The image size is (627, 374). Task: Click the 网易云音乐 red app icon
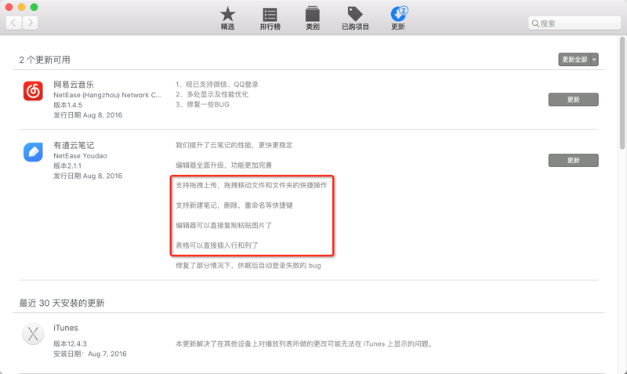(x=33, y=91)
